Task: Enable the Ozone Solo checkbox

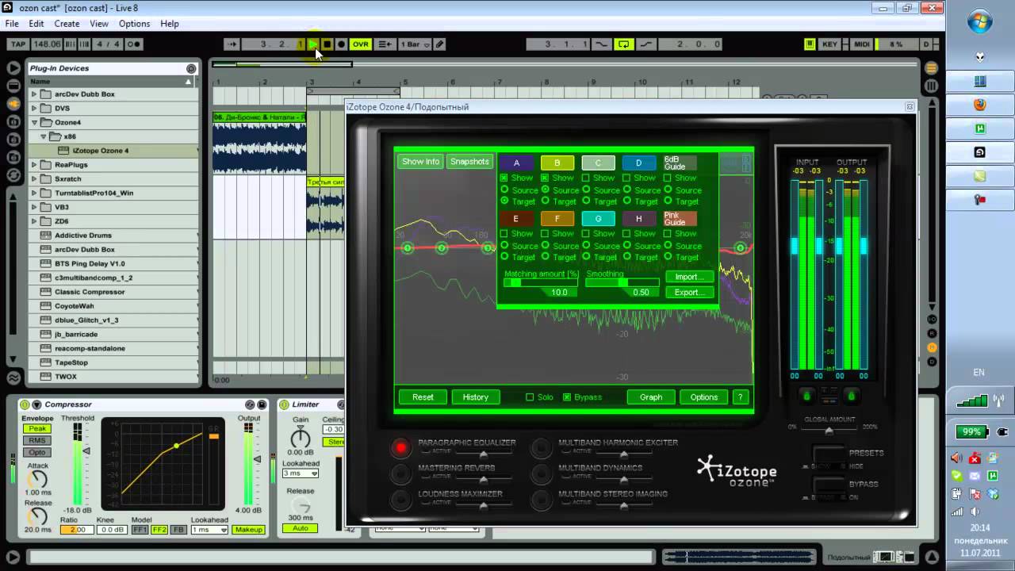Action: [530, 397]
